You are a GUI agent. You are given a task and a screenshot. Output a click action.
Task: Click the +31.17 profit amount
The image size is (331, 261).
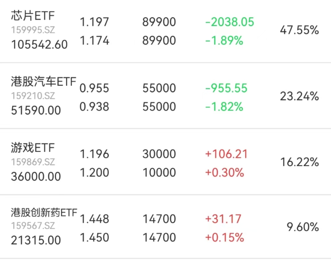tap(223, 219)
